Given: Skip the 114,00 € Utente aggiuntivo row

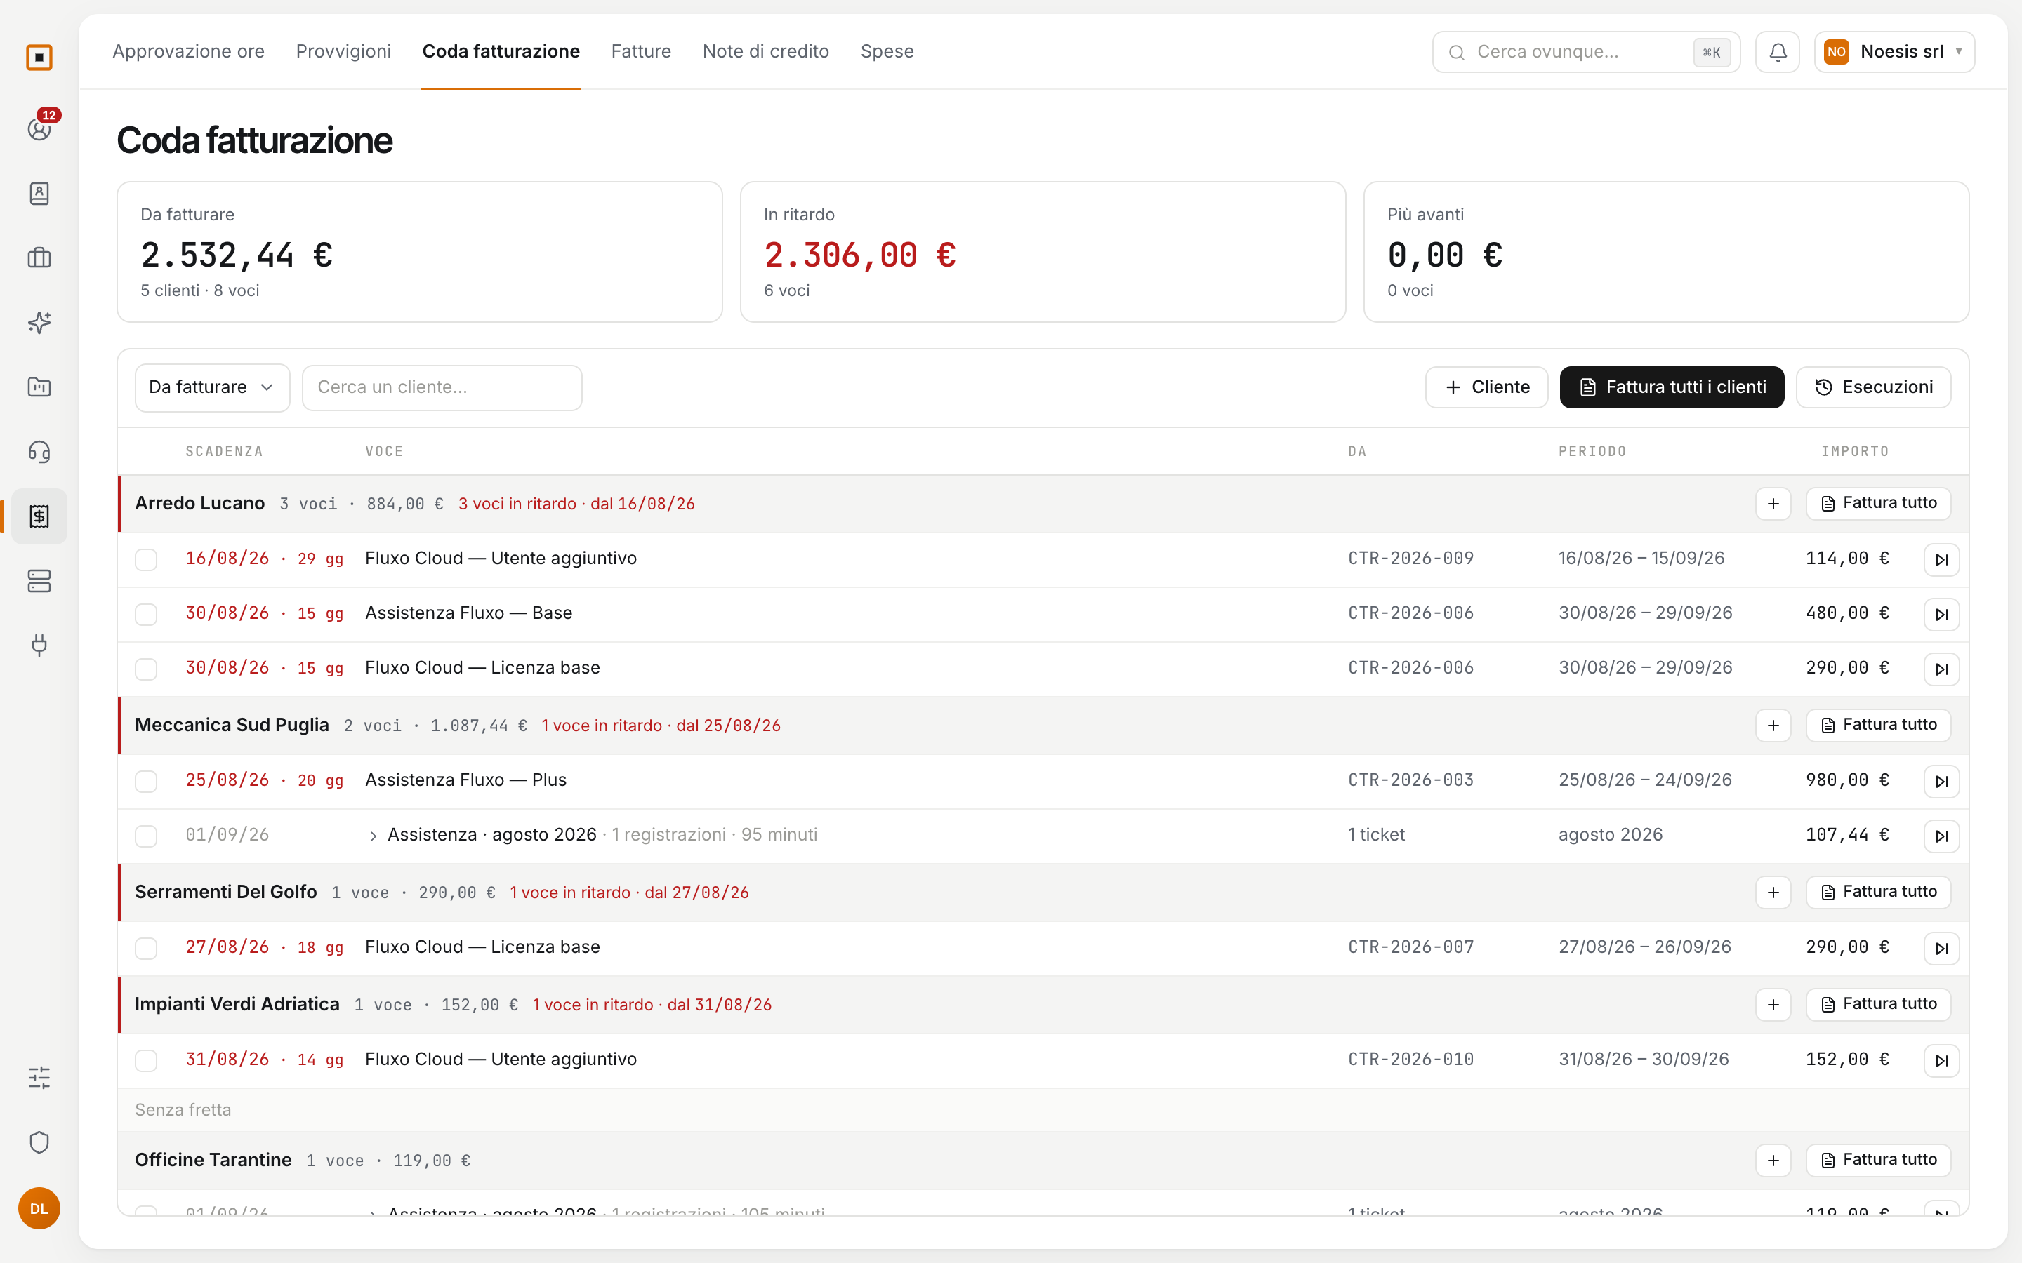Looking at the screenshot, I should [x=1941, y=560].
